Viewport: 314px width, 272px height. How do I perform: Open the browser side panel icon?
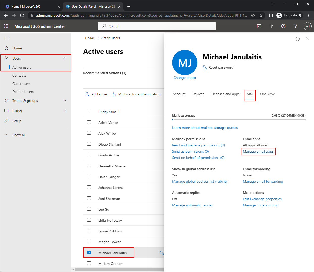point(271,15)
